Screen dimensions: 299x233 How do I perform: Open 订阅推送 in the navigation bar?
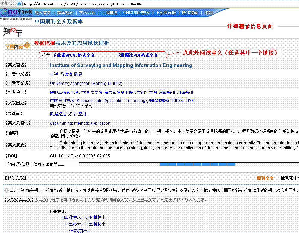coord(109,13)
